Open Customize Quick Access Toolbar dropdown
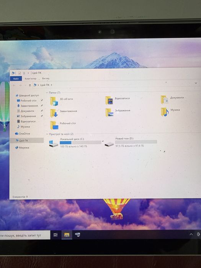Viewport: 201px width, 268px height. tap(28, 73)
